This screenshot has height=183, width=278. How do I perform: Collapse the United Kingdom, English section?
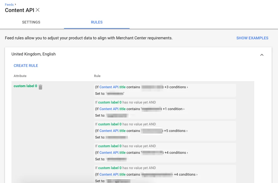(262, 55)
